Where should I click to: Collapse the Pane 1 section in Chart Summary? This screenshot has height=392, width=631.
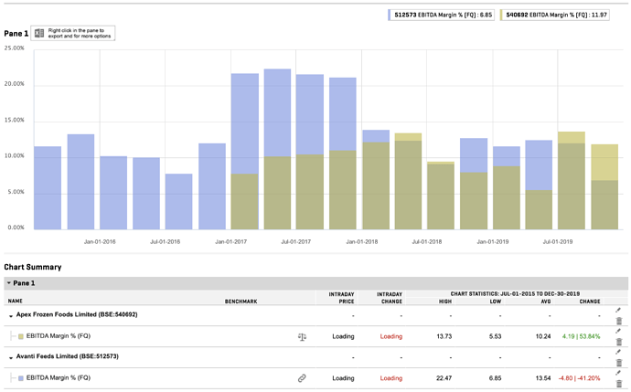(9, 283)
